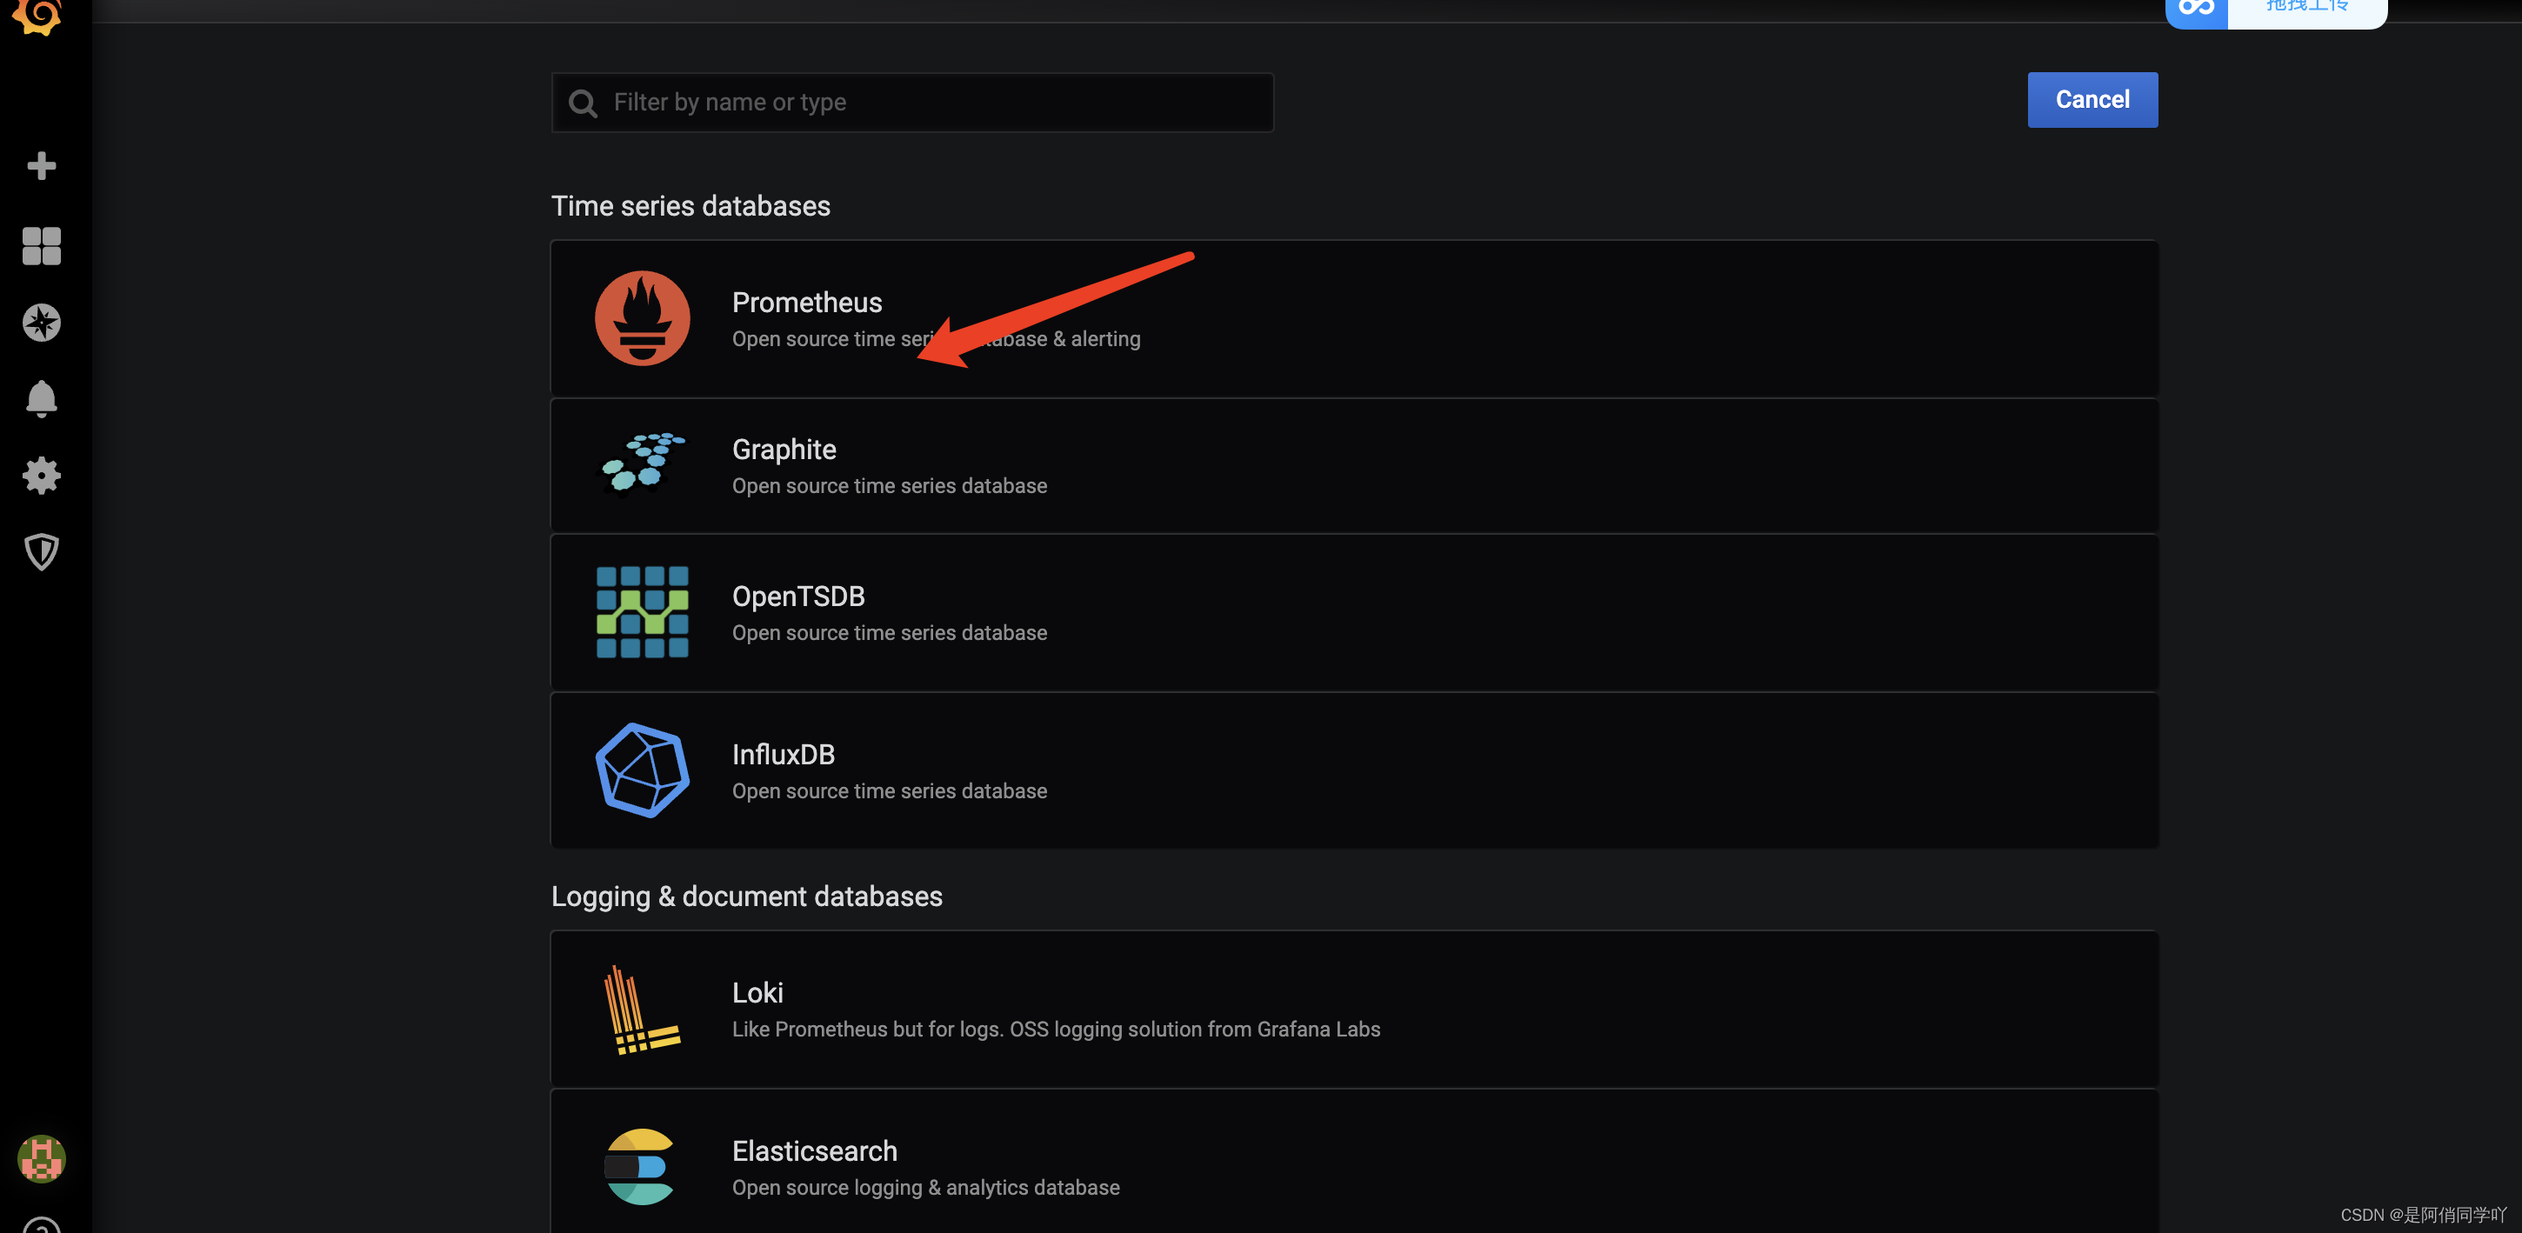This screenshot has height=1233, width=2522.
Task: Click 'Open source logging & analytics database' text
Action: tap(926, 1187)
